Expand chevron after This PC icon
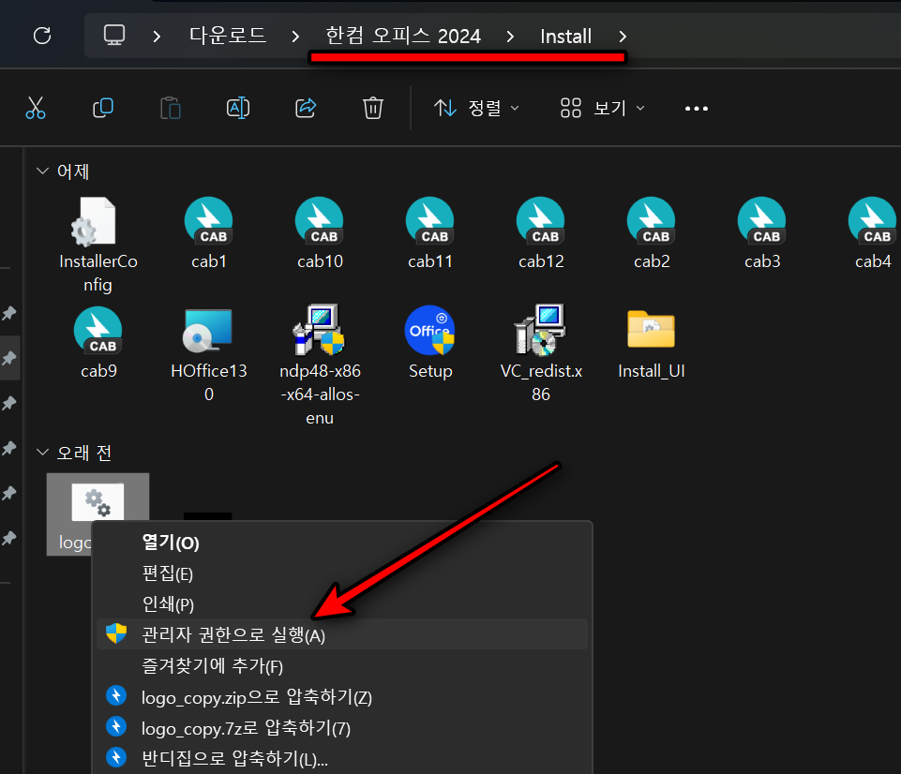The image size is (901, 774). coord(157,37)
